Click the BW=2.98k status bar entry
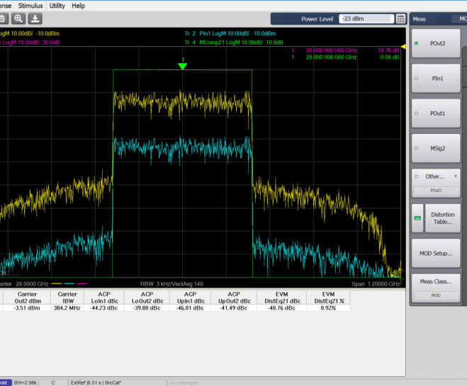The height and width of the screenshot is (386, 467). tap(26, 382)
